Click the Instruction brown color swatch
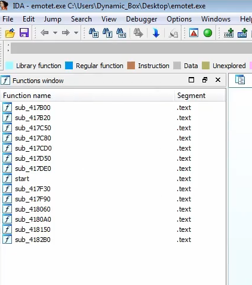 click(x=131, y=66)
